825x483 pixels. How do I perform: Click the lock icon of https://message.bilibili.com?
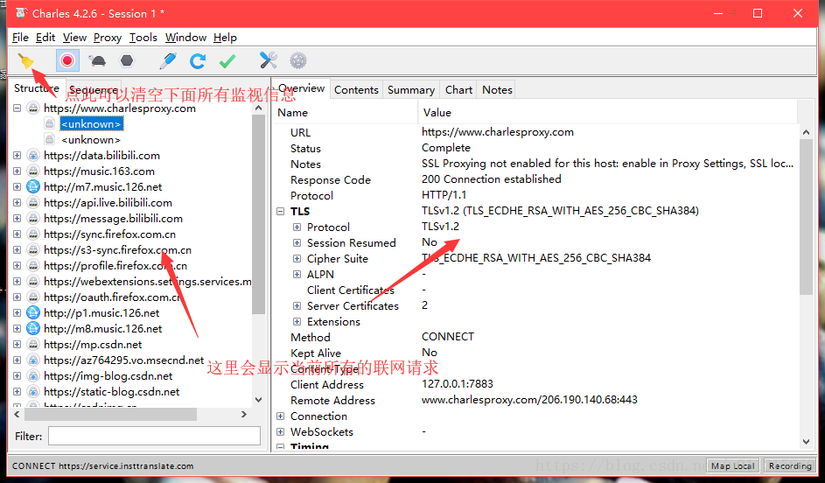click(x=33, y=219)
